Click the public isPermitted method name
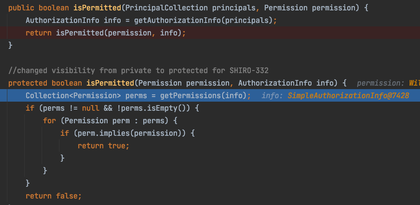420x205 pixels. pos(97,8)
